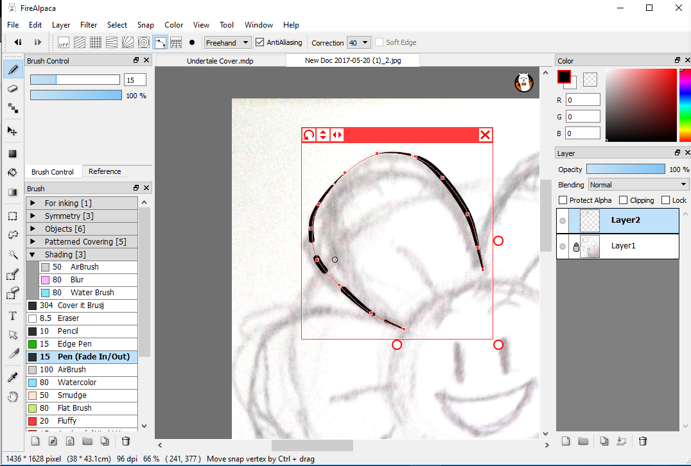691x466 pixels.
Task: Select the Magic Wand tool
Action: pyautogui.click(x=13, y=254)
